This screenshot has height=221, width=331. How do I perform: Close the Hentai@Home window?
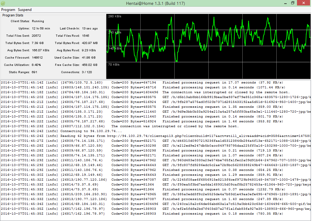(304, 3)
